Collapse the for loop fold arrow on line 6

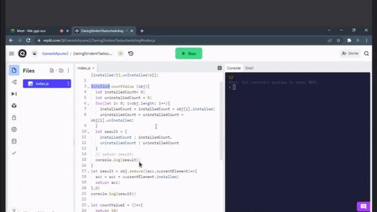coord(88,104)
